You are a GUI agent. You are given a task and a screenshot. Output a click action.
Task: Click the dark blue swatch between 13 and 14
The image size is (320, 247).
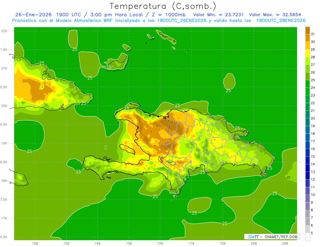(307, 168)
